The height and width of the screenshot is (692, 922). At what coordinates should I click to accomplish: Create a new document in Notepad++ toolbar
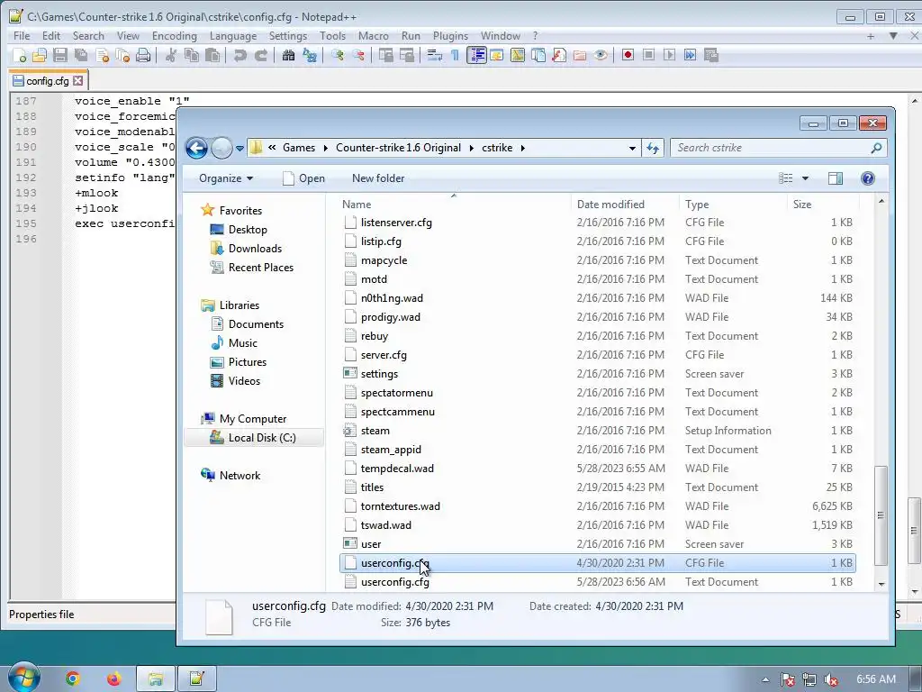click(20, 55)
